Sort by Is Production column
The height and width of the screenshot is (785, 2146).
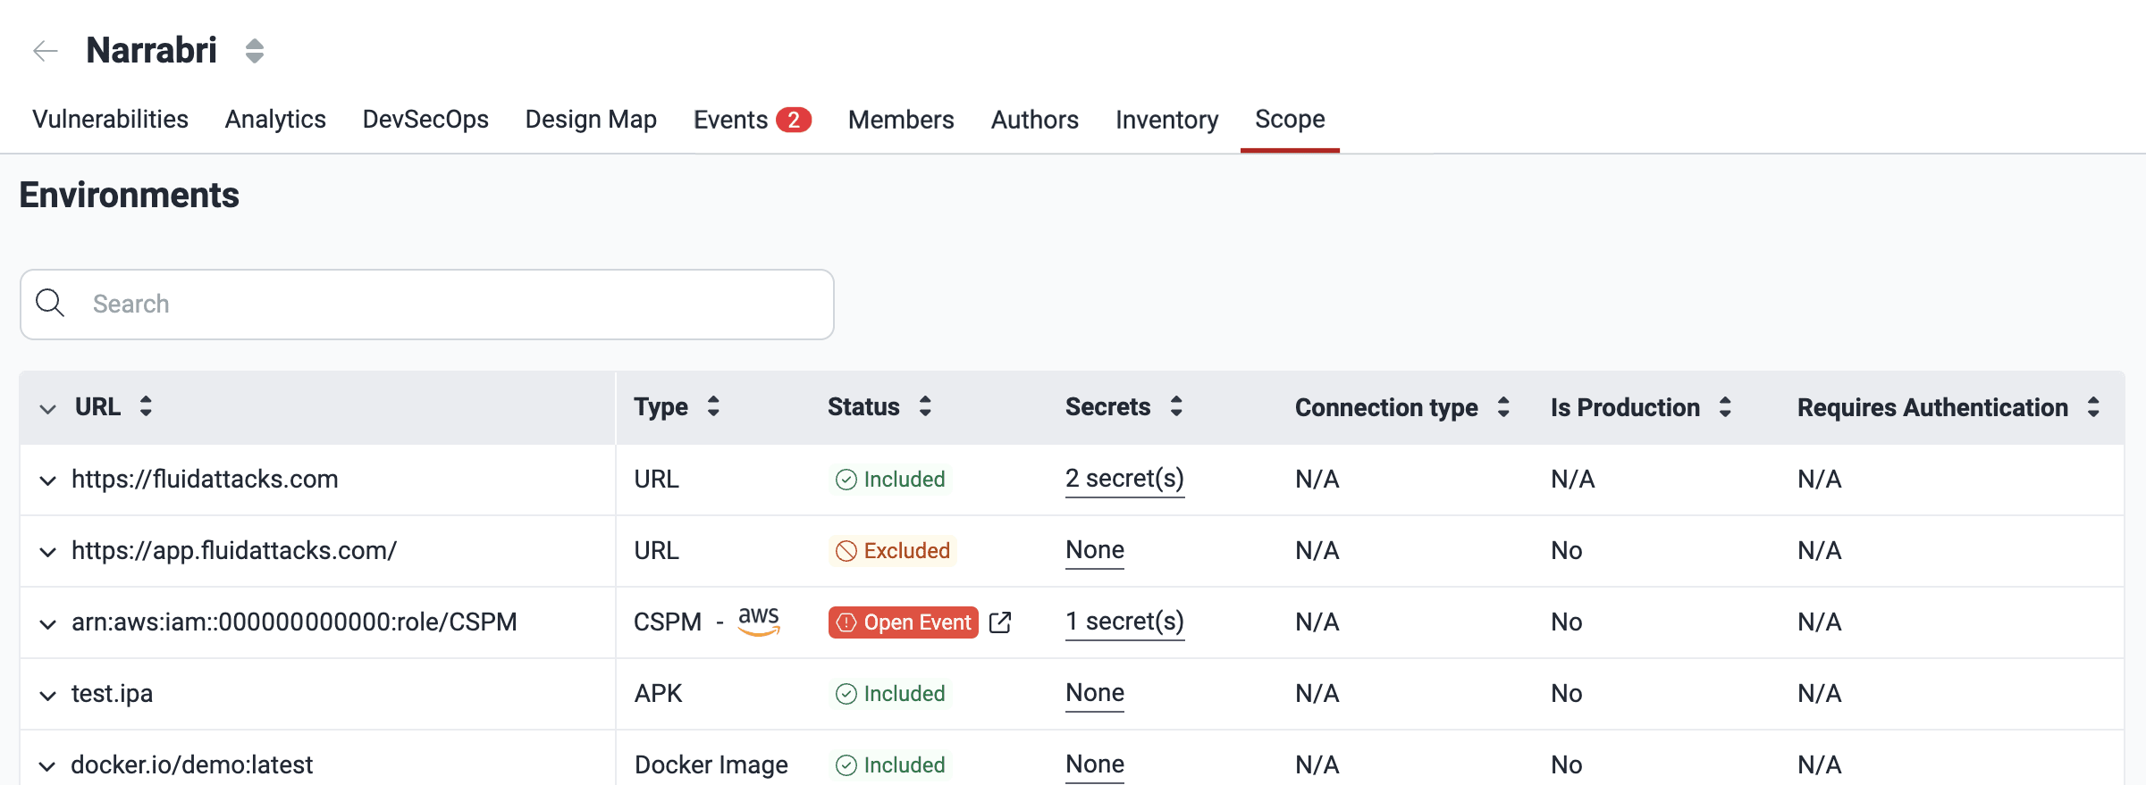pos(1725,407)
